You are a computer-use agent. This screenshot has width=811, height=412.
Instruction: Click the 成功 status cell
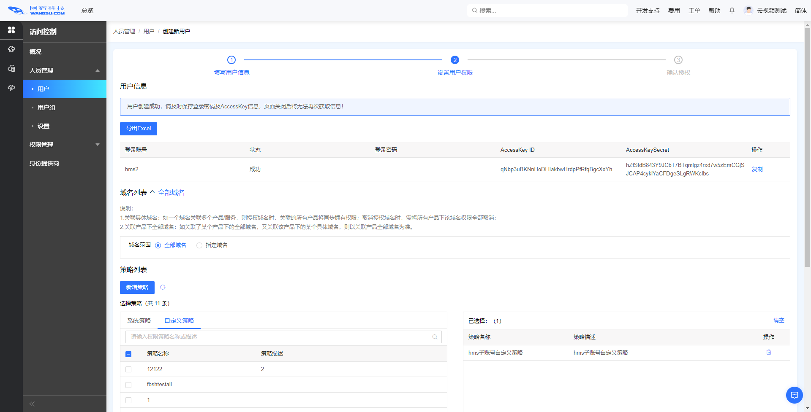(255, 169)
